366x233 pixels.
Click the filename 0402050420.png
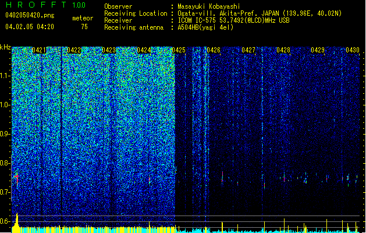point(30,15)
